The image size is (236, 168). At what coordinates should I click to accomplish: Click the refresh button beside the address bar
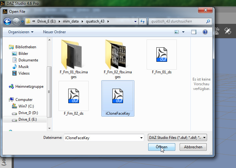pyautogui.click(x=143, y=21)
